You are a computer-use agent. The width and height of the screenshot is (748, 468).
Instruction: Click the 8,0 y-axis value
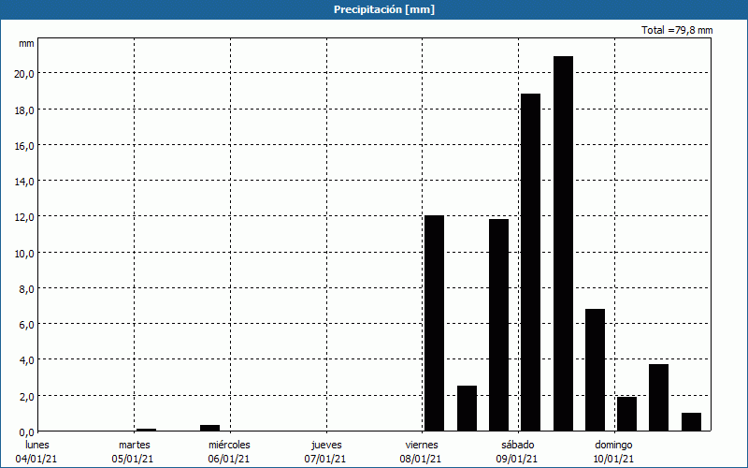[27, 289]
